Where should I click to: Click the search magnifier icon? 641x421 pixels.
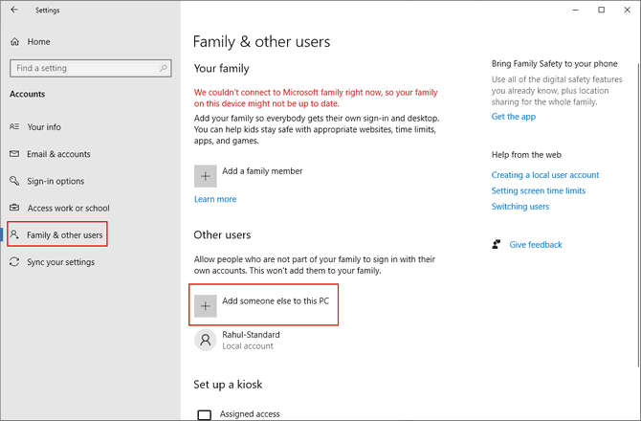click(x=165, y=69)
